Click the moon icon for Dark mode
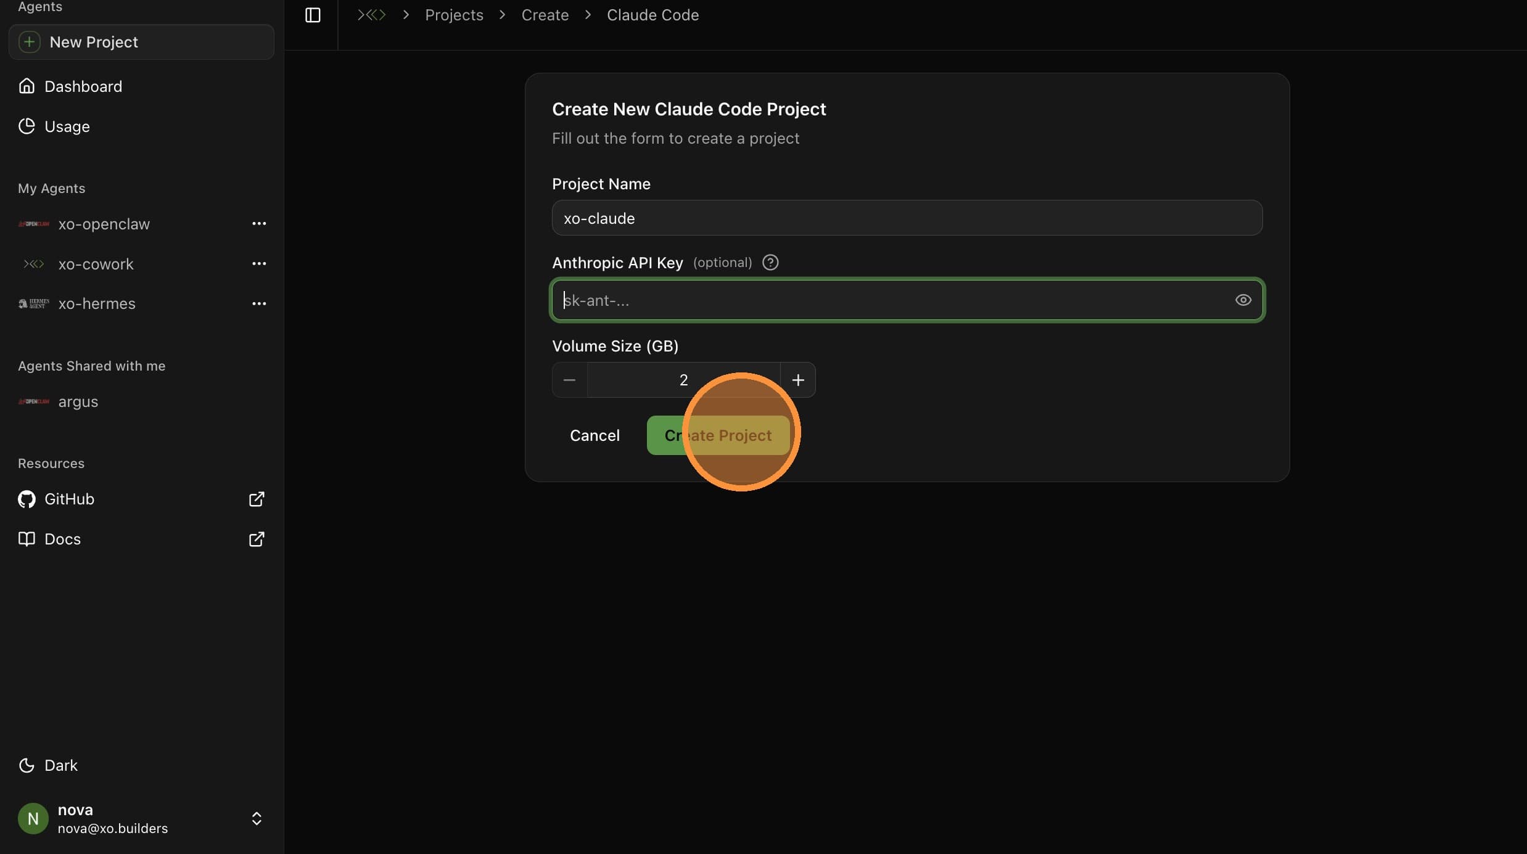This screenshot has height=854, width=1527. coord(27,765)
